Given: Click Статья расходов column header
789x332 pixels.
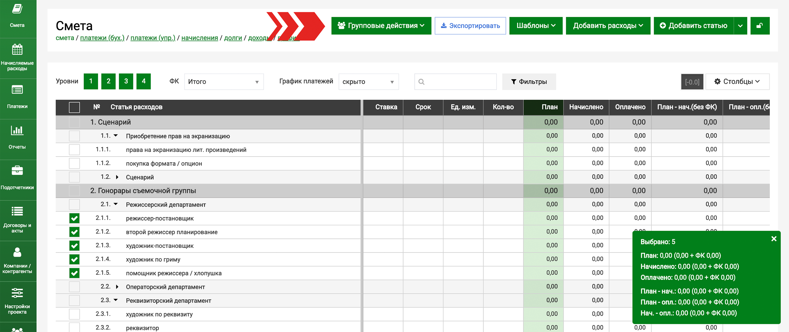Looking at the screenshot, I should 136,107.
